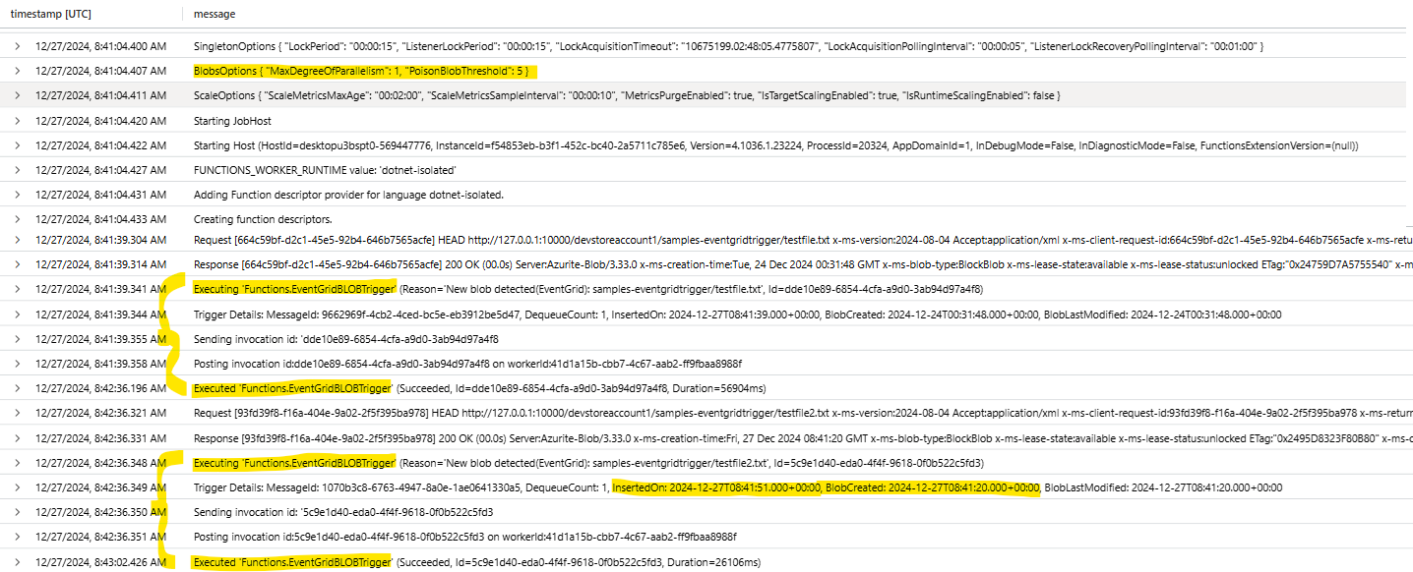Click the highlighted InsertedOn and BlobCreated text
Screen dimensions: 1413x572
point(826,487)
